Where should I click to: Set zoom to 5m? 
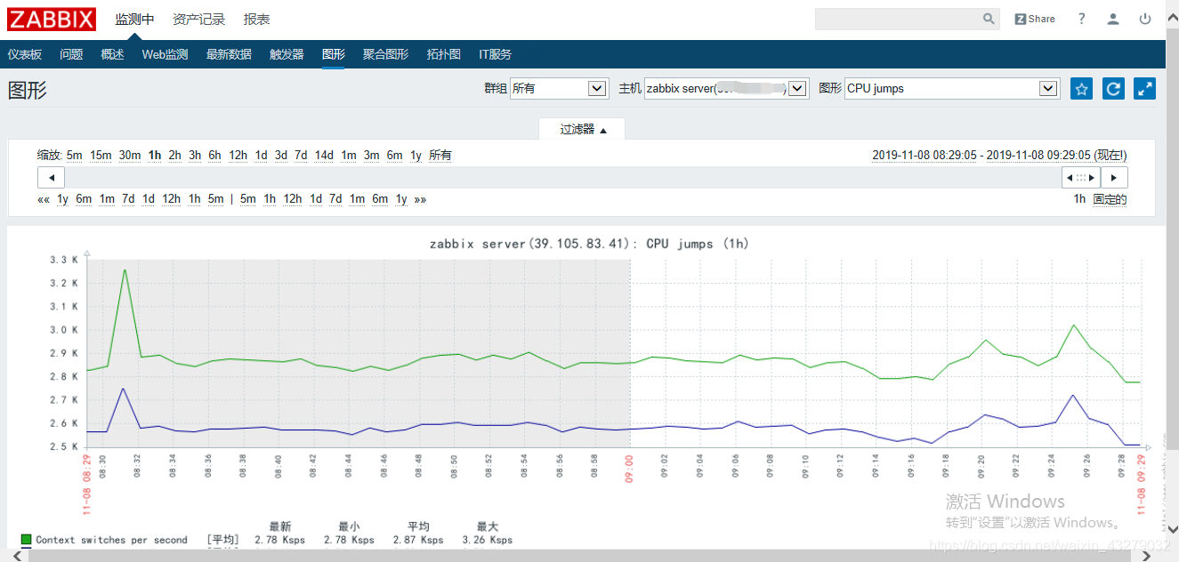(74, 156)
